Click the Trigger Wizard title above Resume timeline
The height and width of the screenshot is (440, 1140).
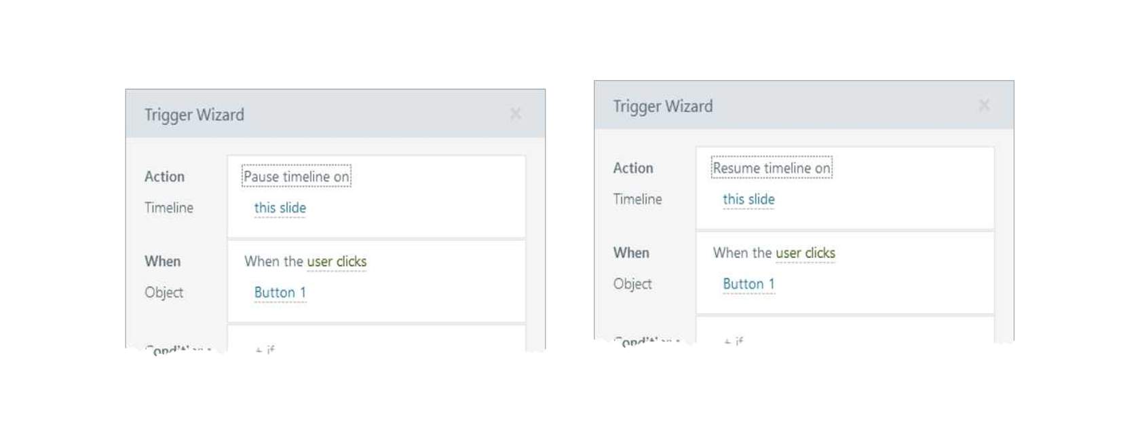pos(663,107)
